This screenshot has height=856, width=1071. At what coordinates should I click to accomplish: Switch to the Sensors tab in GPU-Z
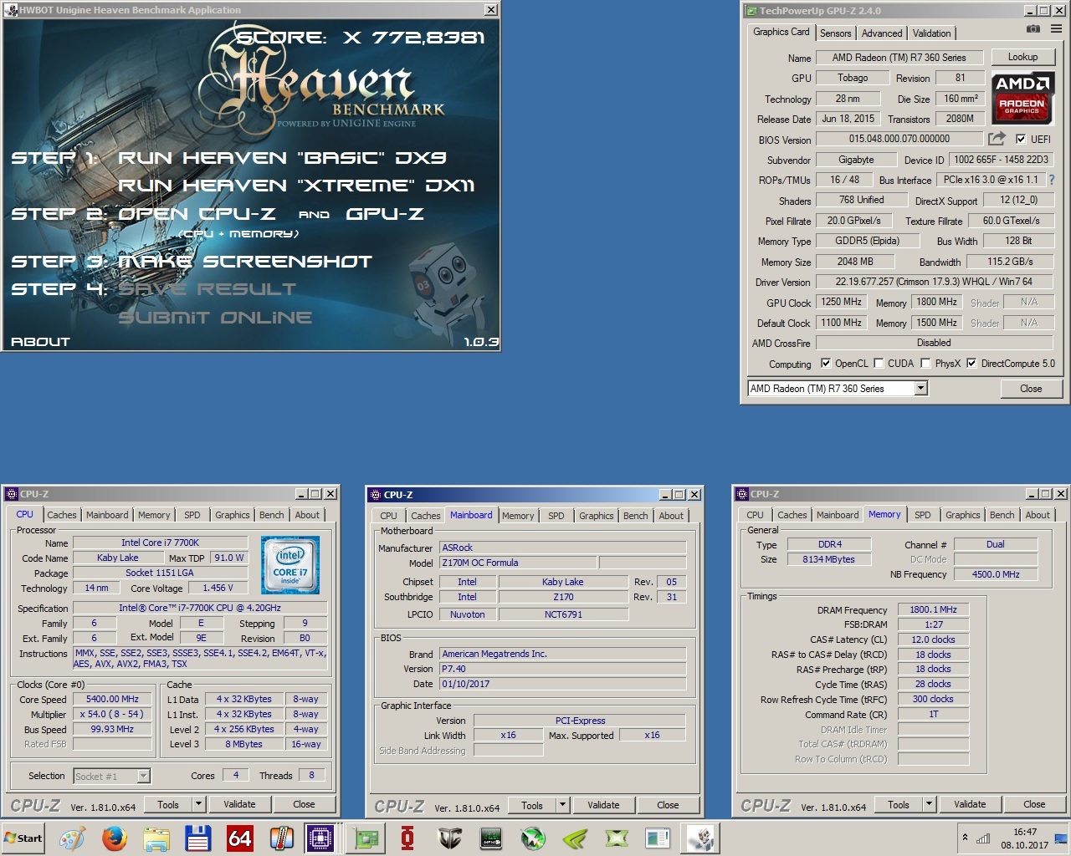coord(835,33)
